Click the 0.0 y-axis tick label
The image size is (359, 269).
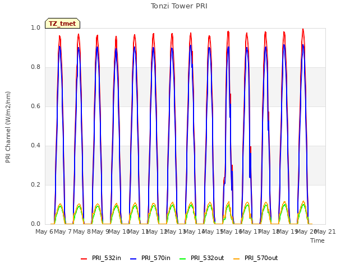[x=35, y=224]
